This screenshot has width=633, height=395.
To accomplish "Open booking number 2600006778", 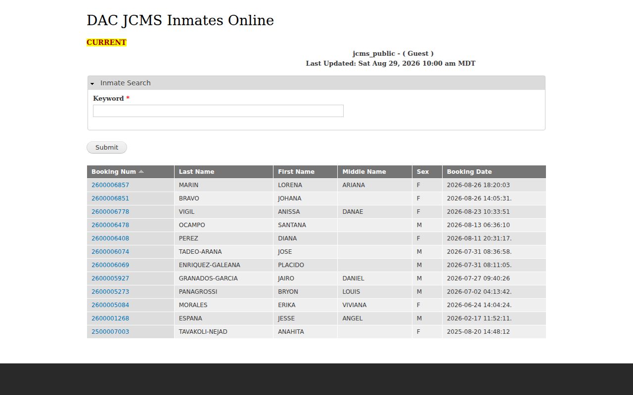I will [110, 212].
